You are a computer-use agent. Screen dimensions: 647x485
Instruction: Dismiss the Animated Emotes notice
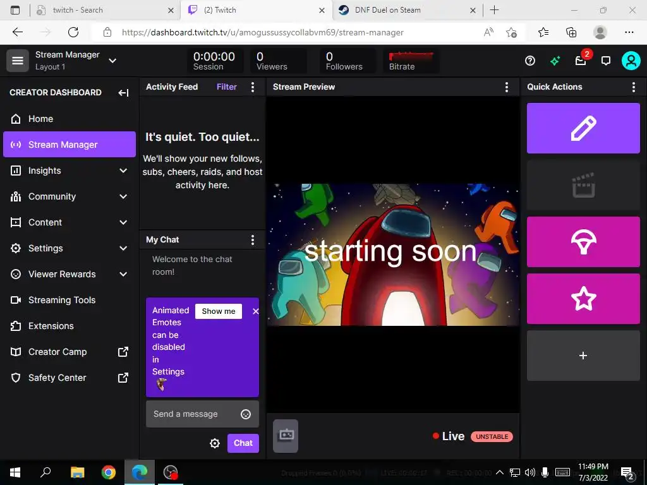tap(255, 311)
